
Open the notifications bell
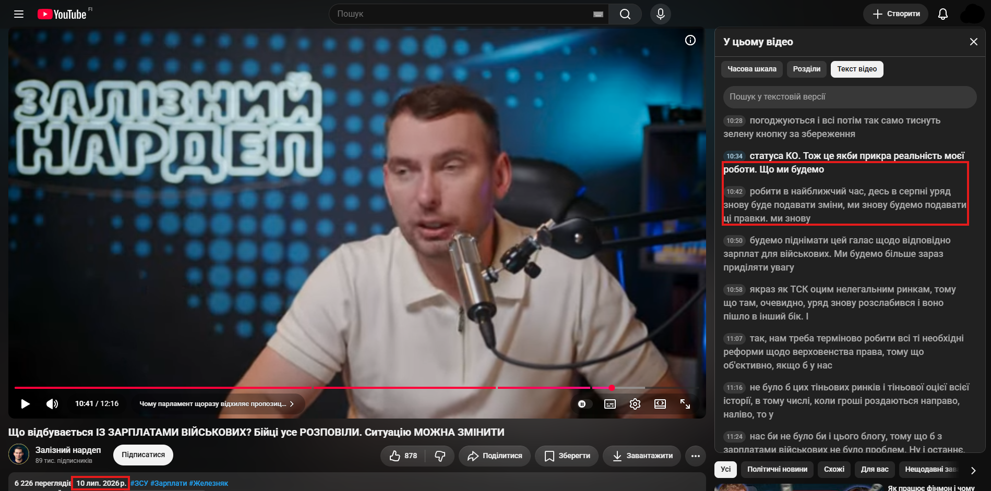[x=942, y=14]
